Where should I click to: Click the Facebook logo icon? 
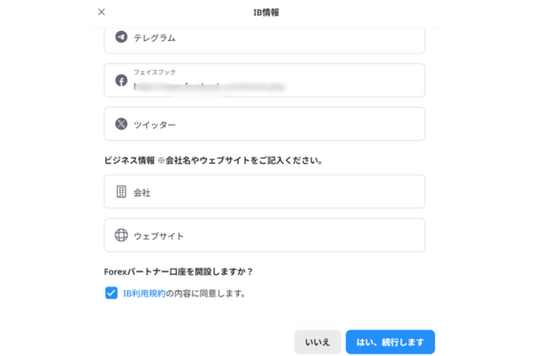click(121, 80)
